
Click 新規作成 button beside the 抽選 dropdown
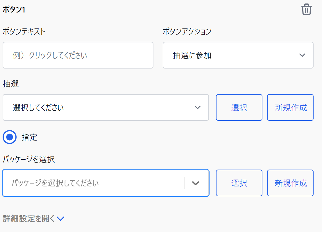click(x=290, y=107)
